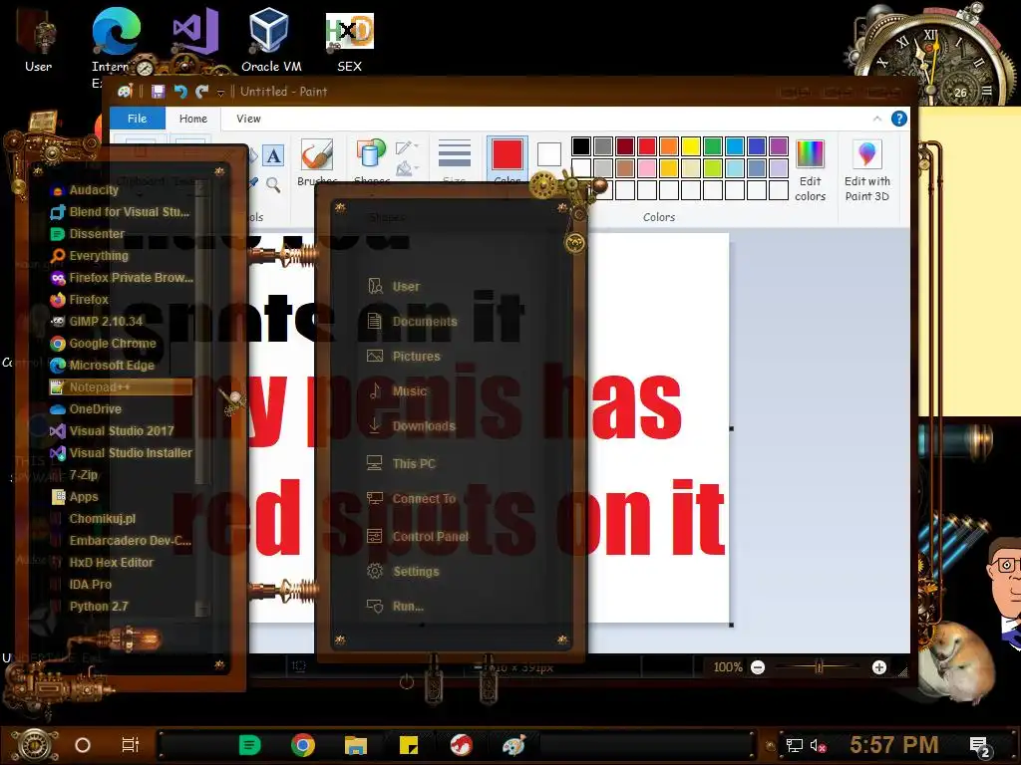This screenshot has height=765, width=1021.
Task: Click the Cortana circle on the taskbar
Action: pos(83,745)
